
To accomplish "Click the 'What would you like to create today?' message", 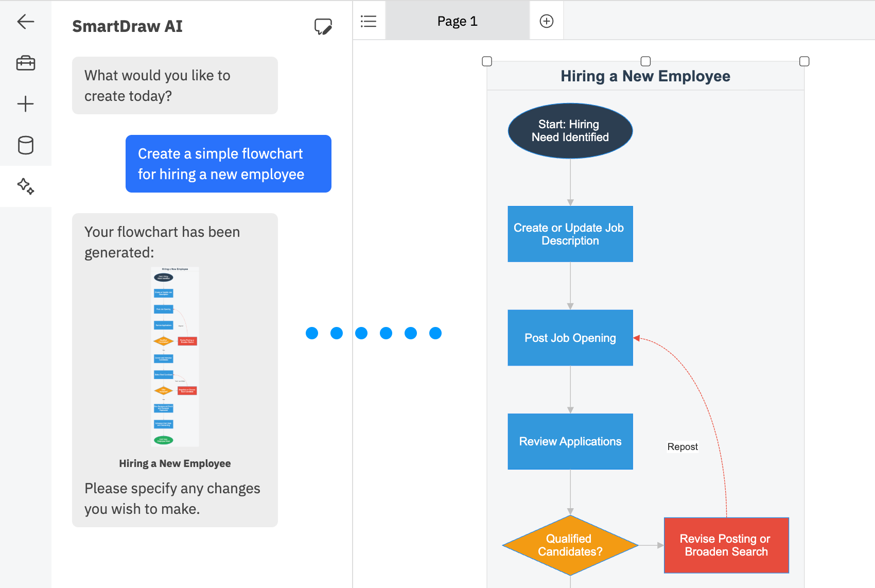I will 175,85.
